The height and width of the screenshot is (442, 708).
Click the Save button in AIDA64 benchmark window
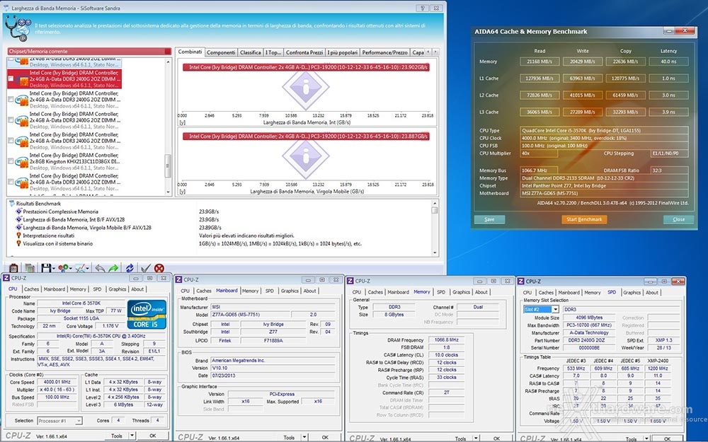click(489, 219)
